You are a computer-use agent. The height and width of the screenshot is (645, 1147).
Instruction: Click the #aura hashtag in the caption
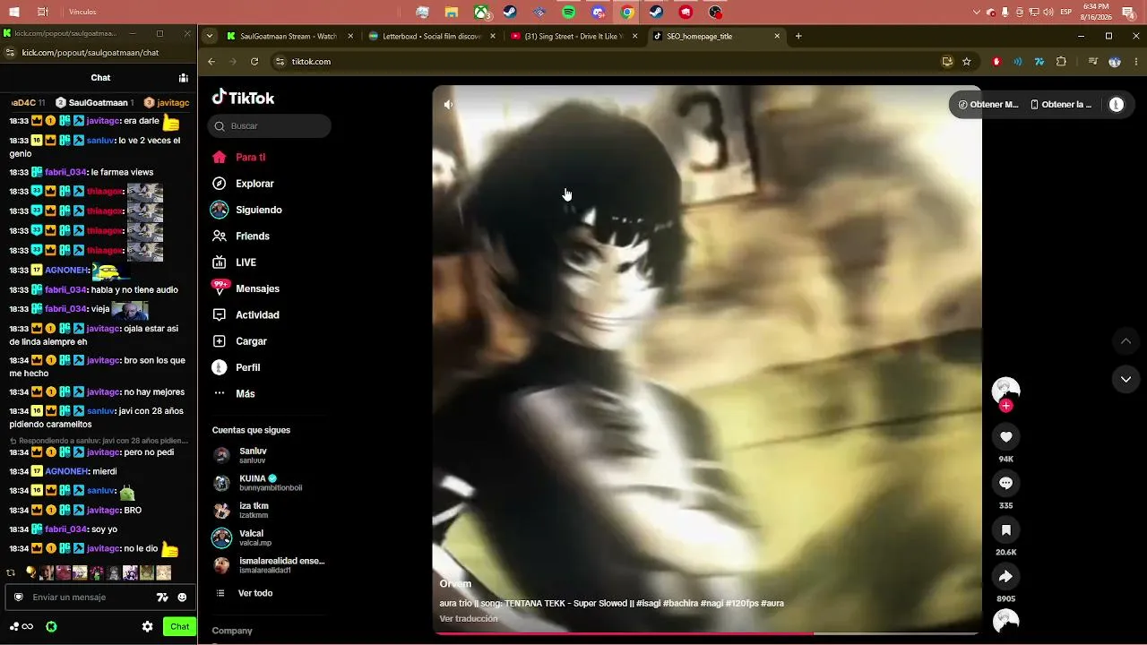772,604
